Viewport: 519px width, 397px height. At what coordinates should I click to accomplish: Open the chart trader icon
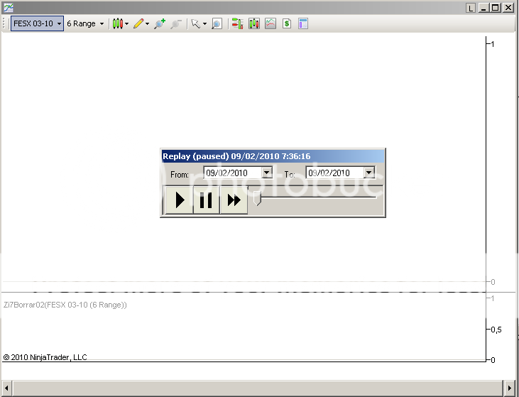236,23
